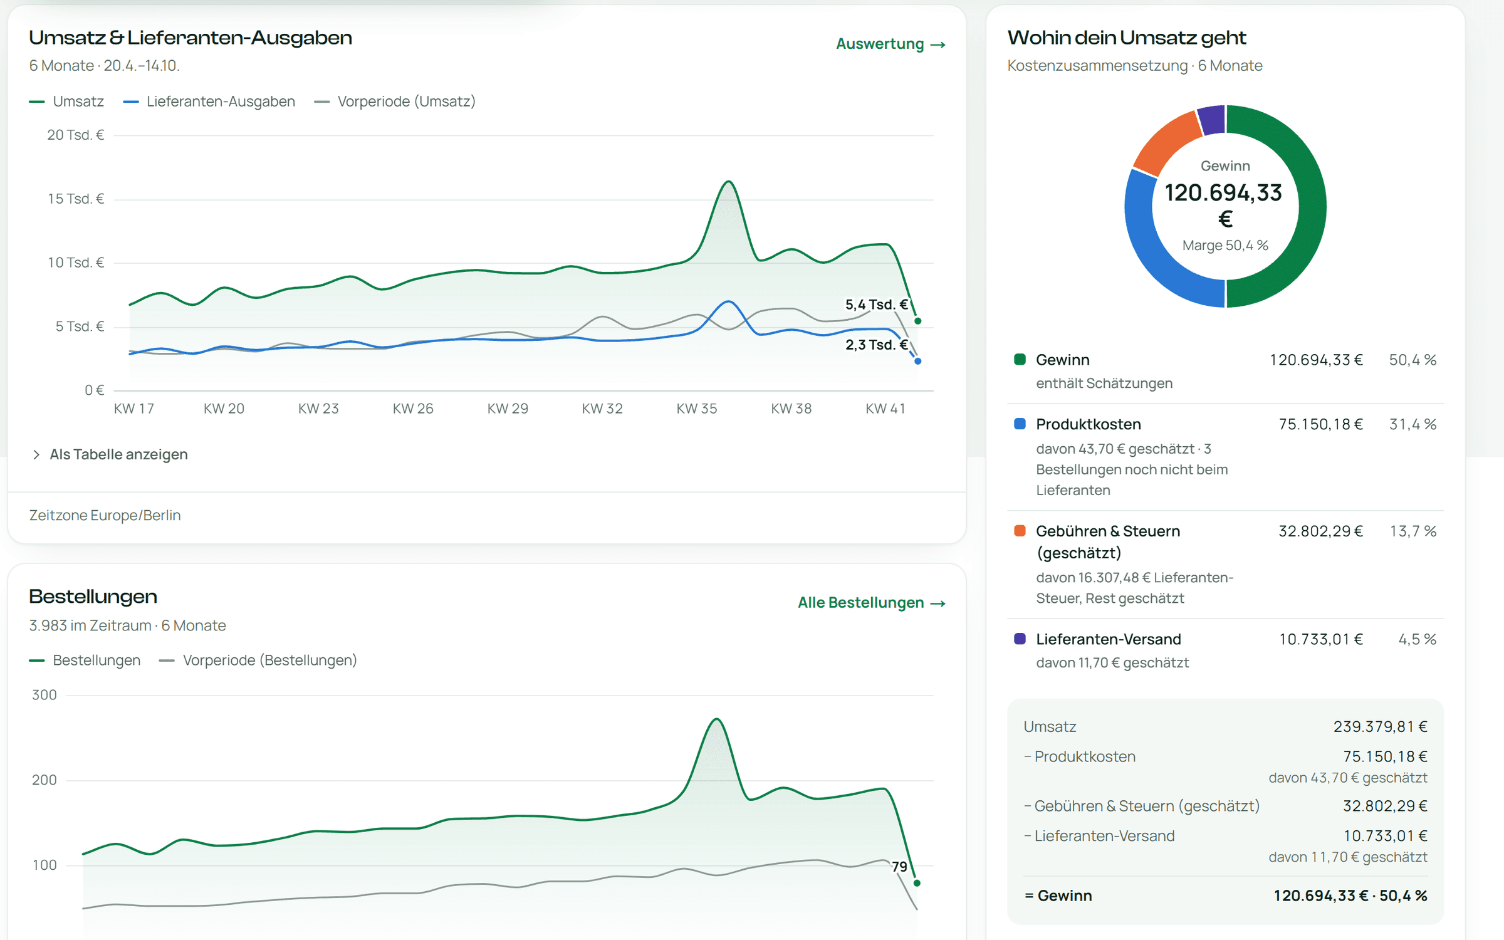Click the orange donut chart segment
Image resolution: width=1504 pixels, height=940 pixels.
click(1167, 143)
